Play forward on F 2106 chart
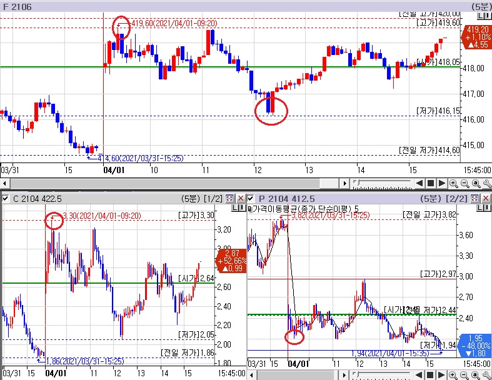This screenshot has width=492, height=380. (x=442, y=183)
